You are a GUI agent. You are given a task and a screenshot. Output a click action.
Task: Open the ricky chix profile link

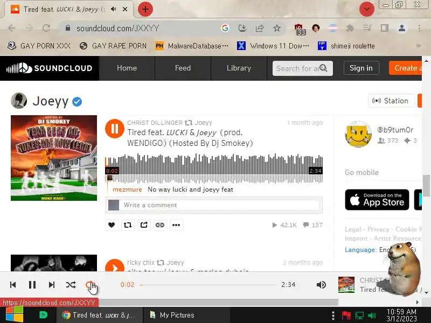pos(141,263)
